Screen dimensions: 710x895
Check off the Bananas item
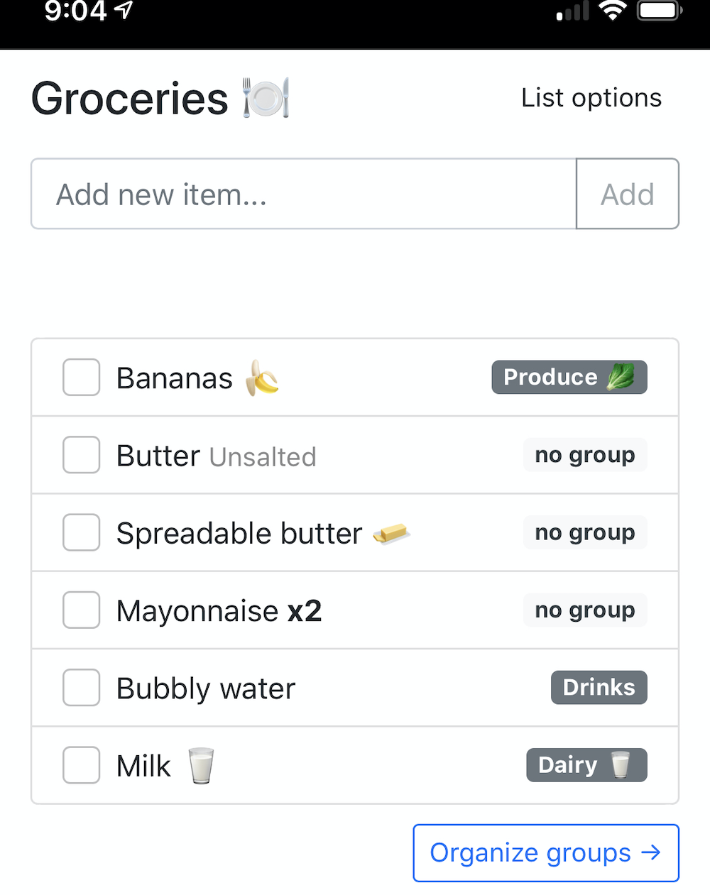(x=81, y=377)
